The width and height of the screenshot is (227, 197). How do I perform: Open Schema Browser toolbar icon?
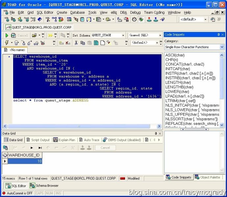pos(13,19)
